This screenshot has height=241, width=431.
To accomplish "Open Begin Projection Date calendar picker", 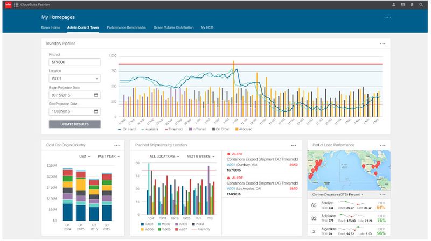I will click(x=96, y=95).
